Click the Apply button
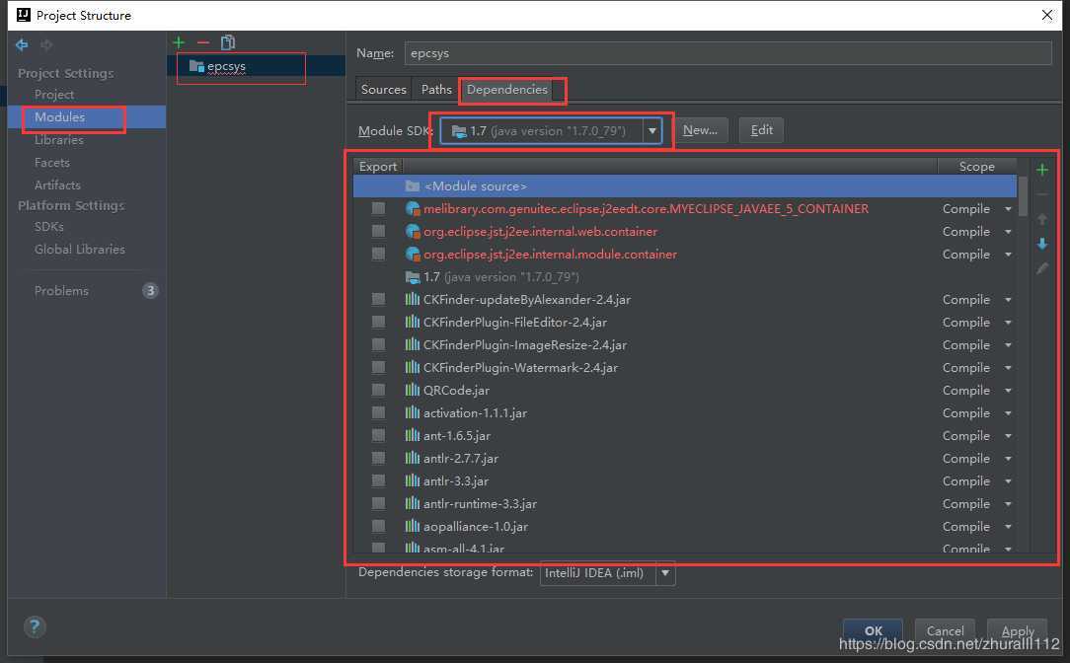Screen dimensions: 1070x663 [x=1018, y=631]
